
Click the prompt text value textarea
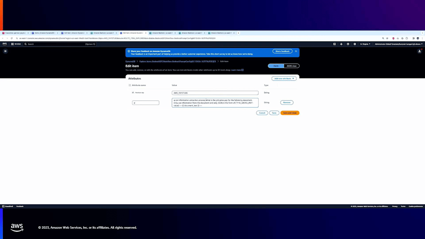(215, 103)
